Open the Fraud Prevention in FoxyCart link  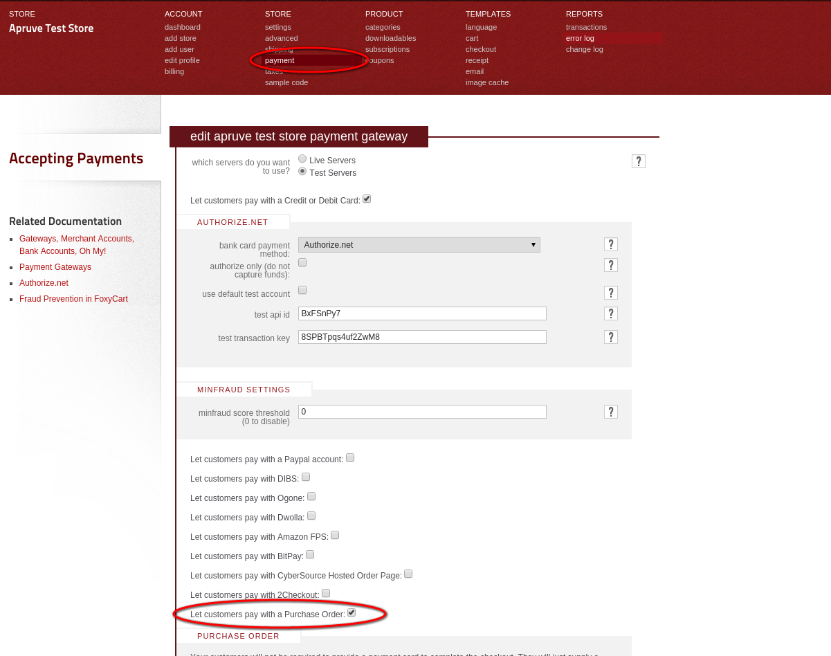click(x=73, y=298)
